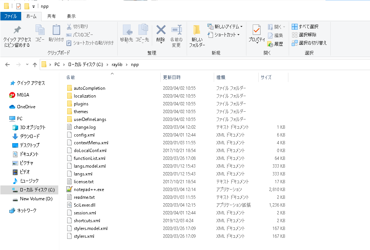
Task: Click Select all (すべて選択)
Action: (x=305, y=26)
